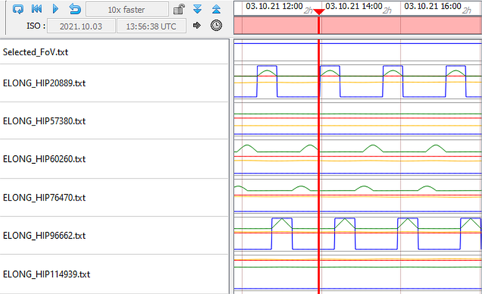Viewport: 482px width, 294px height.
Task: Edit the time field 13:56:38 UTC
Action: tap(151, 26)
